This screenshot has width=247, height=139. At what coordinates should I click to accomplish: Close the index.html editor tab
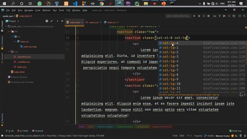point(82,22)
